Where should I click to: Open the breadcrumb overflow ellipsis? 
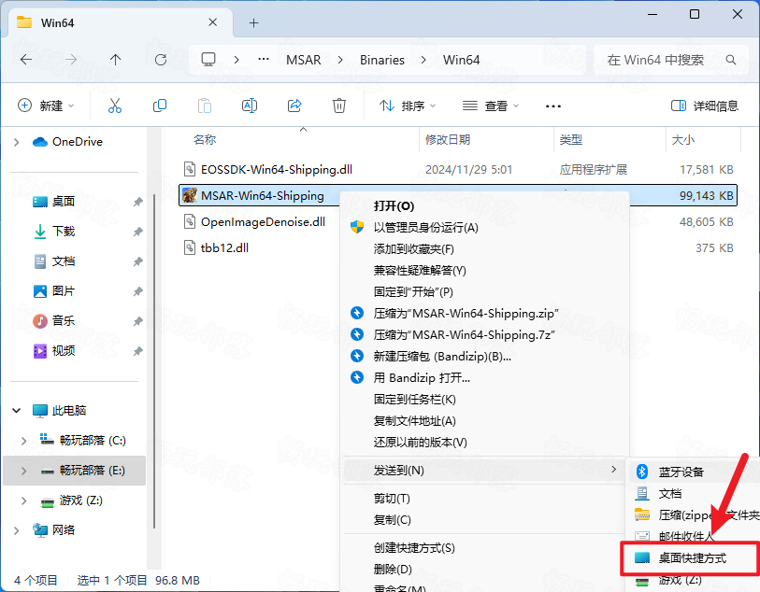tap(264, 60)
